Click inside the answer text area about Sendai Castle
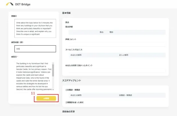This screenshot has width=177, height=116. click(x=34, y=76)
